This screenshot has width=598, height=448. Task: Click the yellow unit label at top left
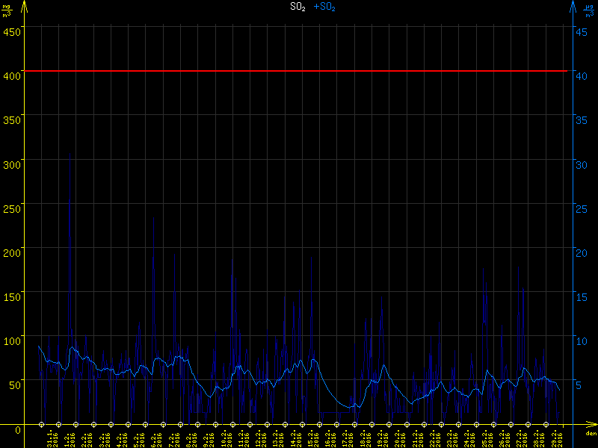click(7, 11)
